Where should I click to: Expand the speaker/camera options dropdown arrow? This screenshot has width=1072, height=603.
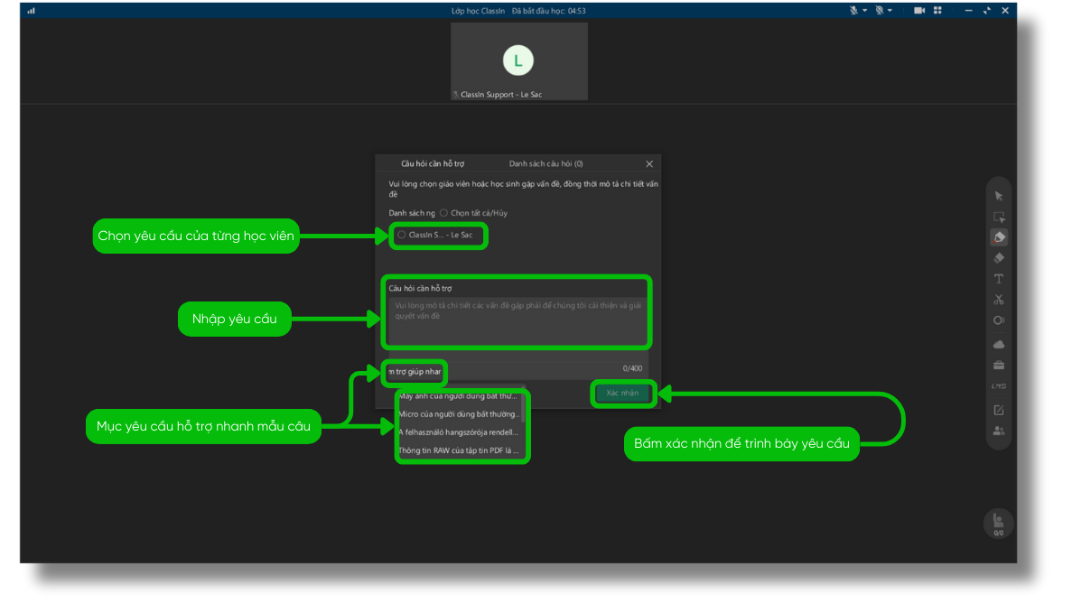pos(890,10)
